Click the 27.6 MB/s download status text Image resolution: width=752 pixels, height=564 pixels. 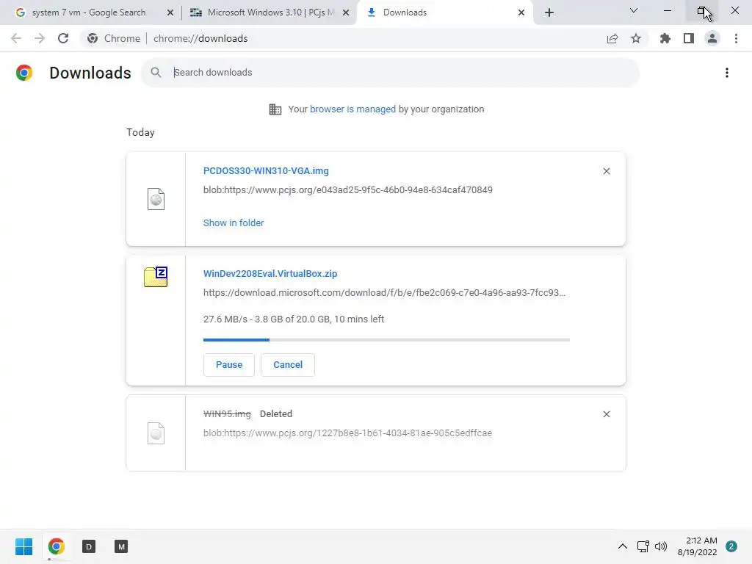[x=294, y=319]
